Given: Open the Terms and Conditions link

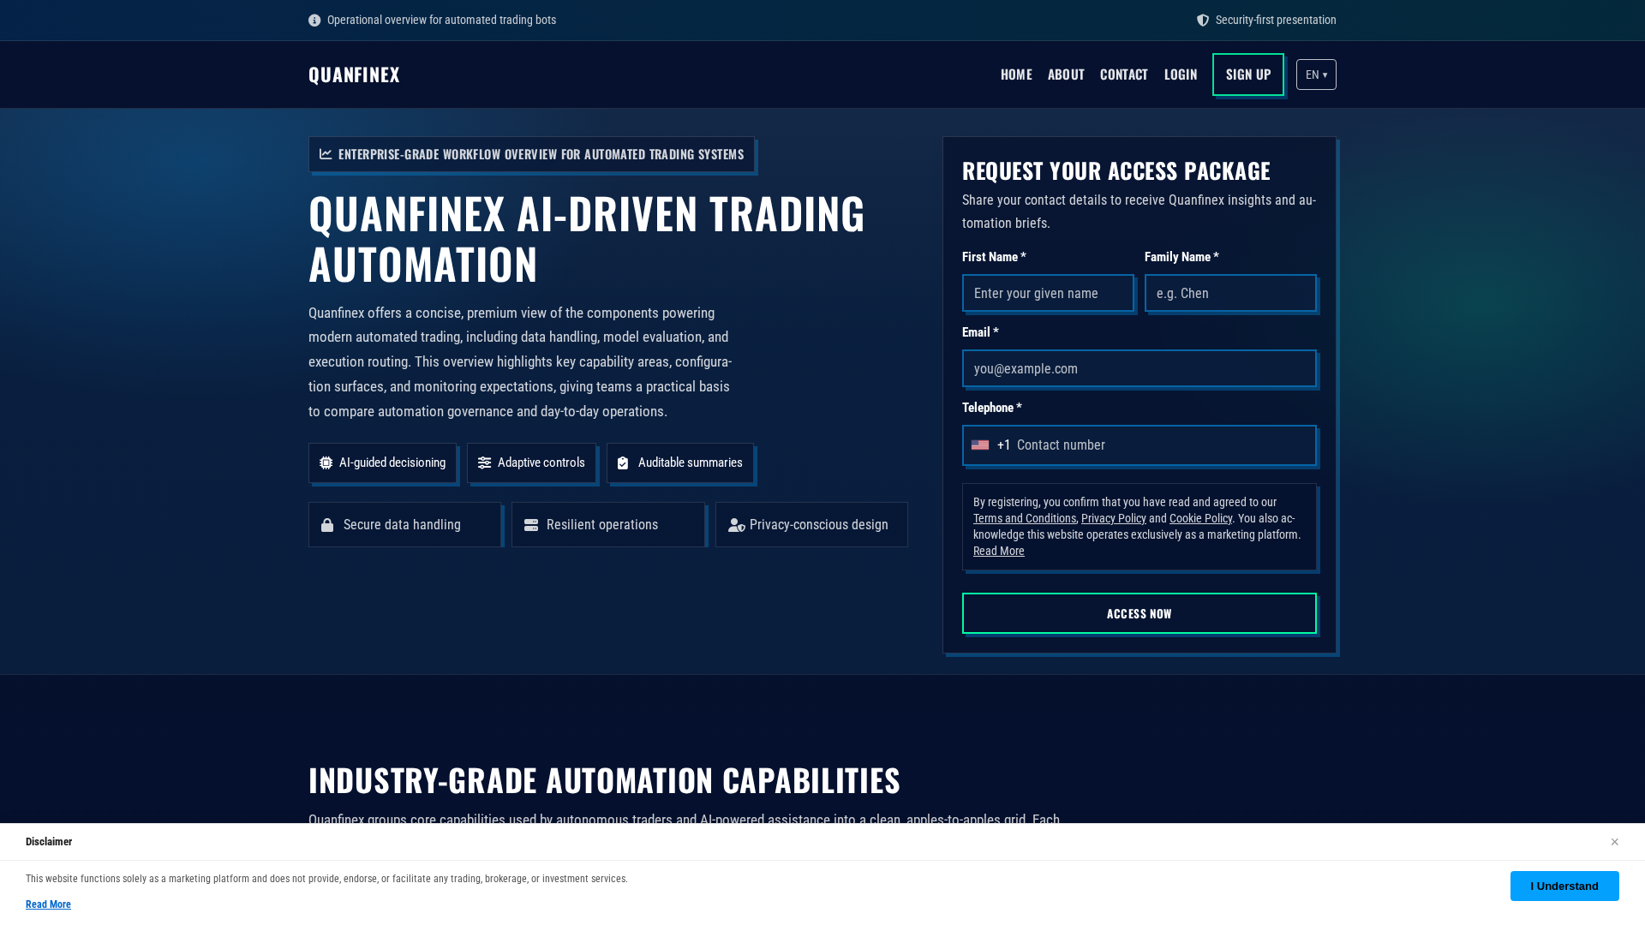Looking at the screenshot, I should click(x=1025, y=518).
